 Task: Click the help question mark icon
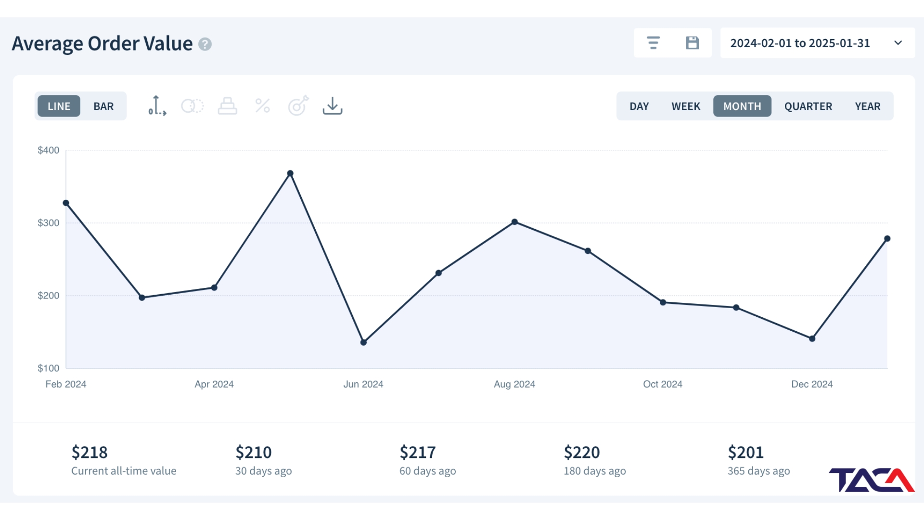click(x=205, y=44)
